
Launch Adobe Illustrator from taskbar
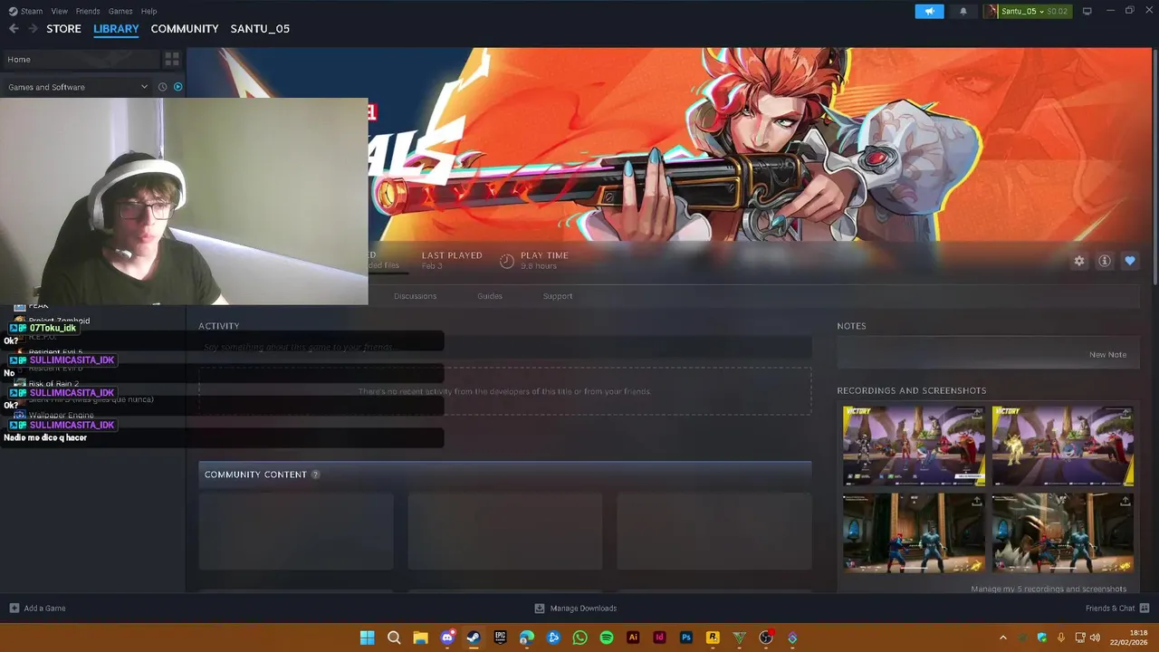click(x=633, y=638)
